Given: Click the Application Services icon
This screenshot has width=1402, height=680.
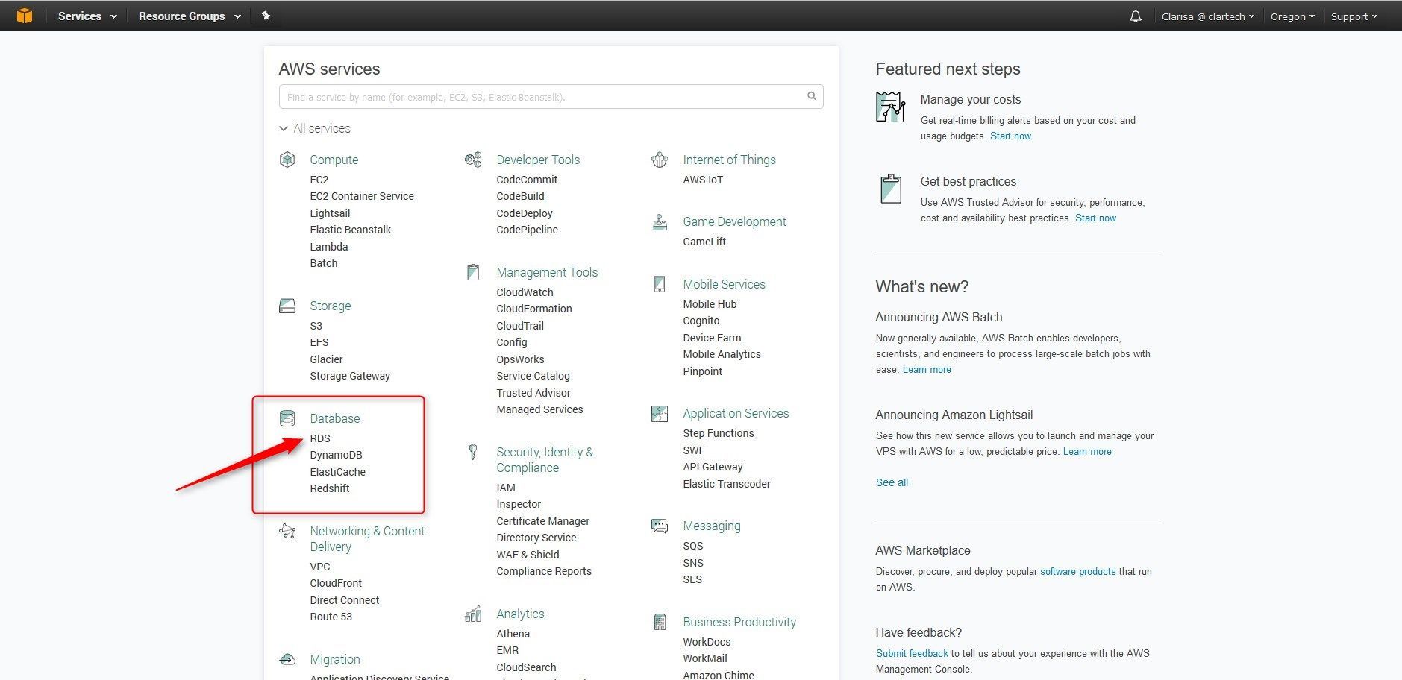Looking at the screenshot, I should click(660, 413).
